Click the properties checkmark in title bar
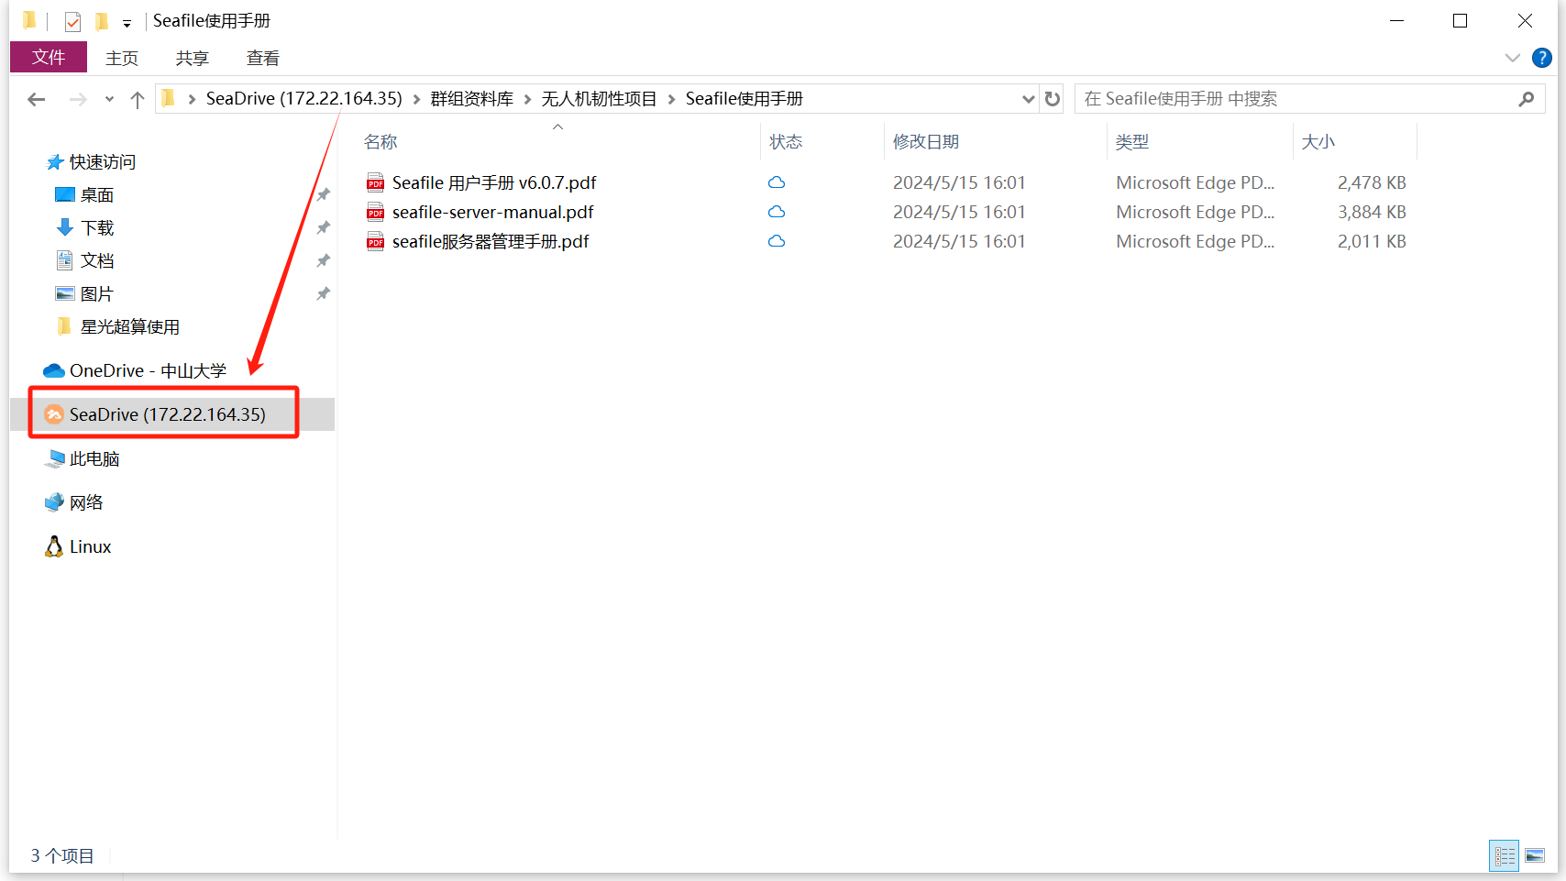This screenshot has height=881, width=1566. (x=73, y=21)
